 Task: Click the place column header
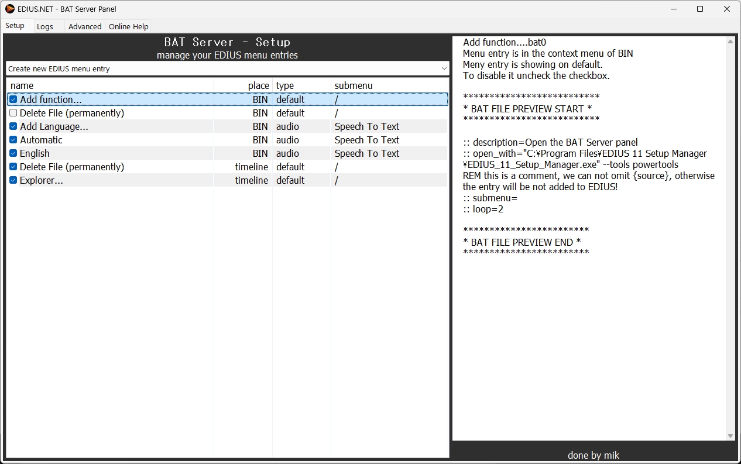tap(243, 85)
